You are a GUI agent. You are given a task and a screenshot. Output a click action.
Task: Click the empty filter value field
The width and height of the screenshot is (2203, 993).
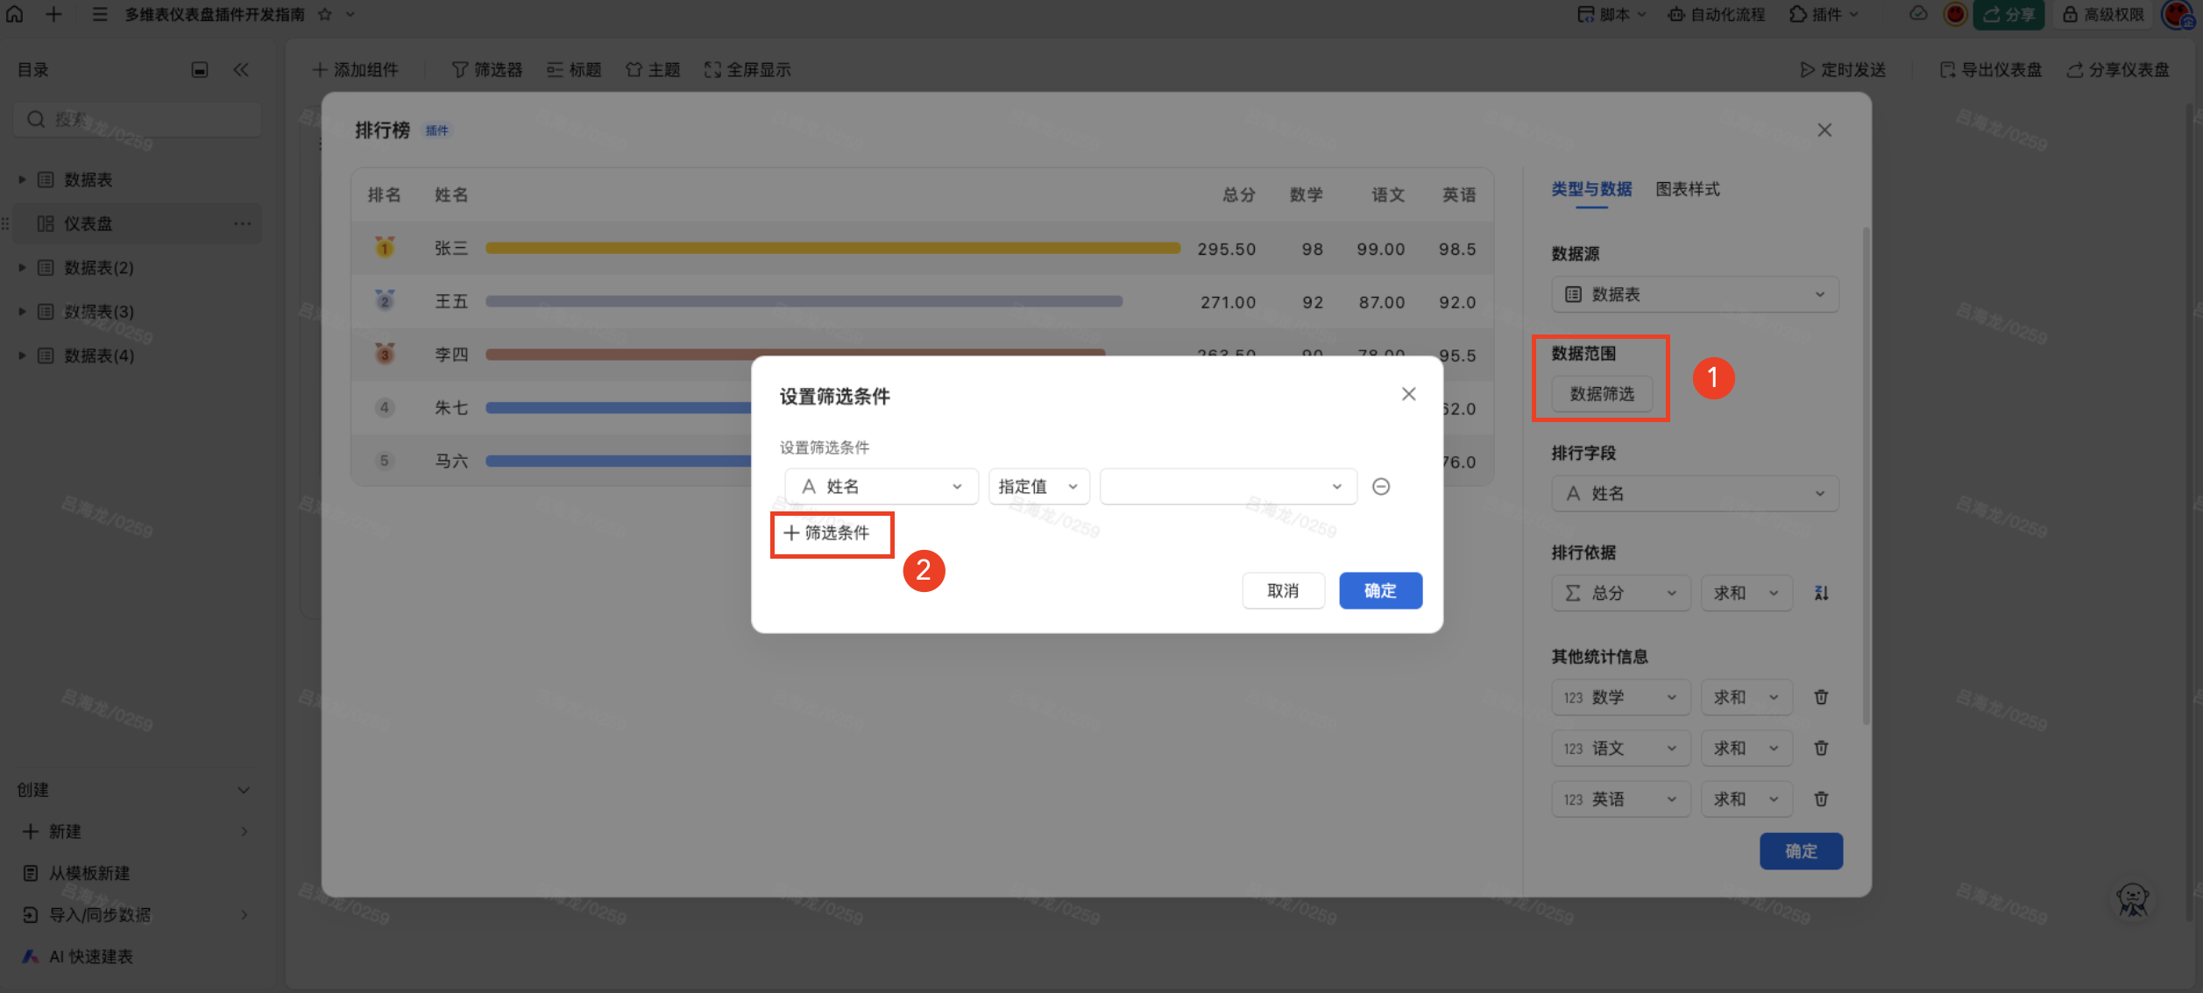1227,487
